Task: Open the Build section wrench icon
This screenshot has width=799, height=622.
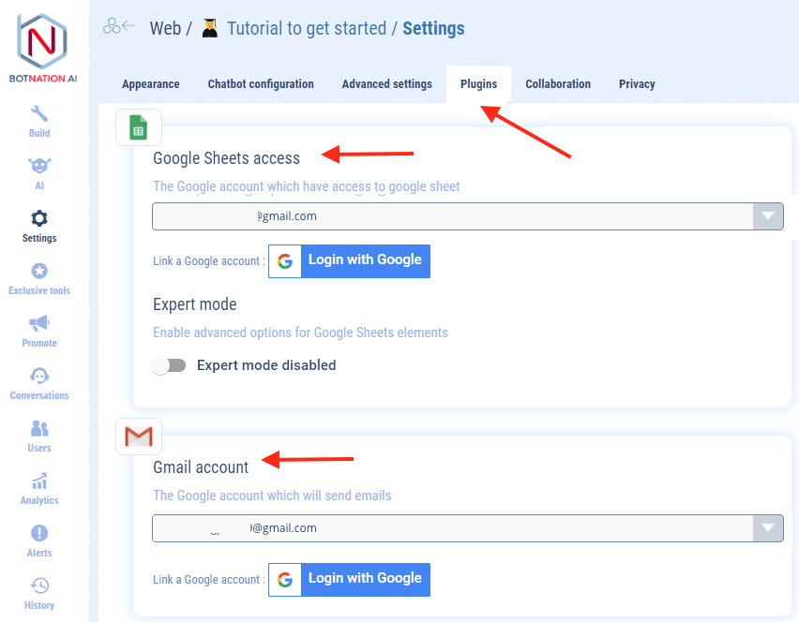Action: pos(39,114)
